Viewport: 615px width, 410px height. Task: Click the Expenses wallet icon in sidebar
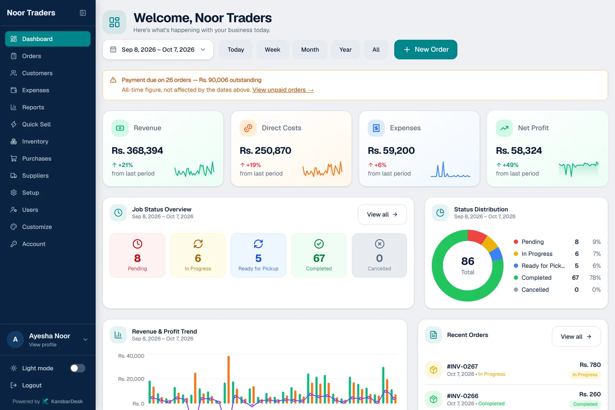(x=14, y=90)
